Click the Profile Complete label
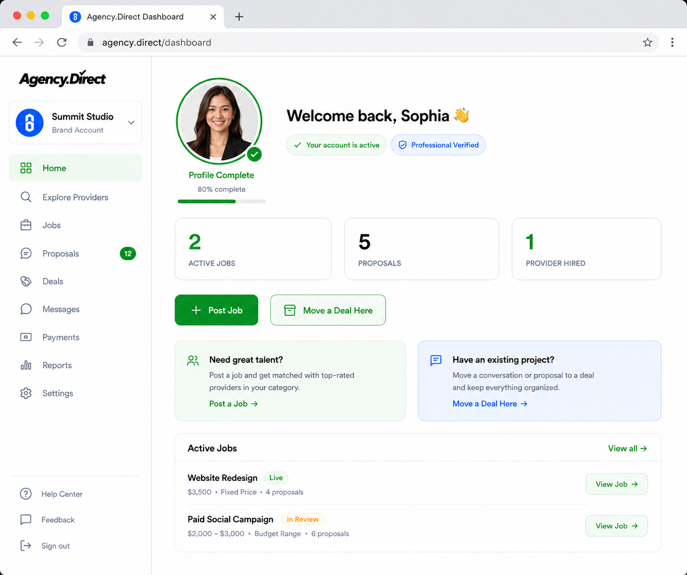The image size is (687, 575). click(x=221, y=175)
